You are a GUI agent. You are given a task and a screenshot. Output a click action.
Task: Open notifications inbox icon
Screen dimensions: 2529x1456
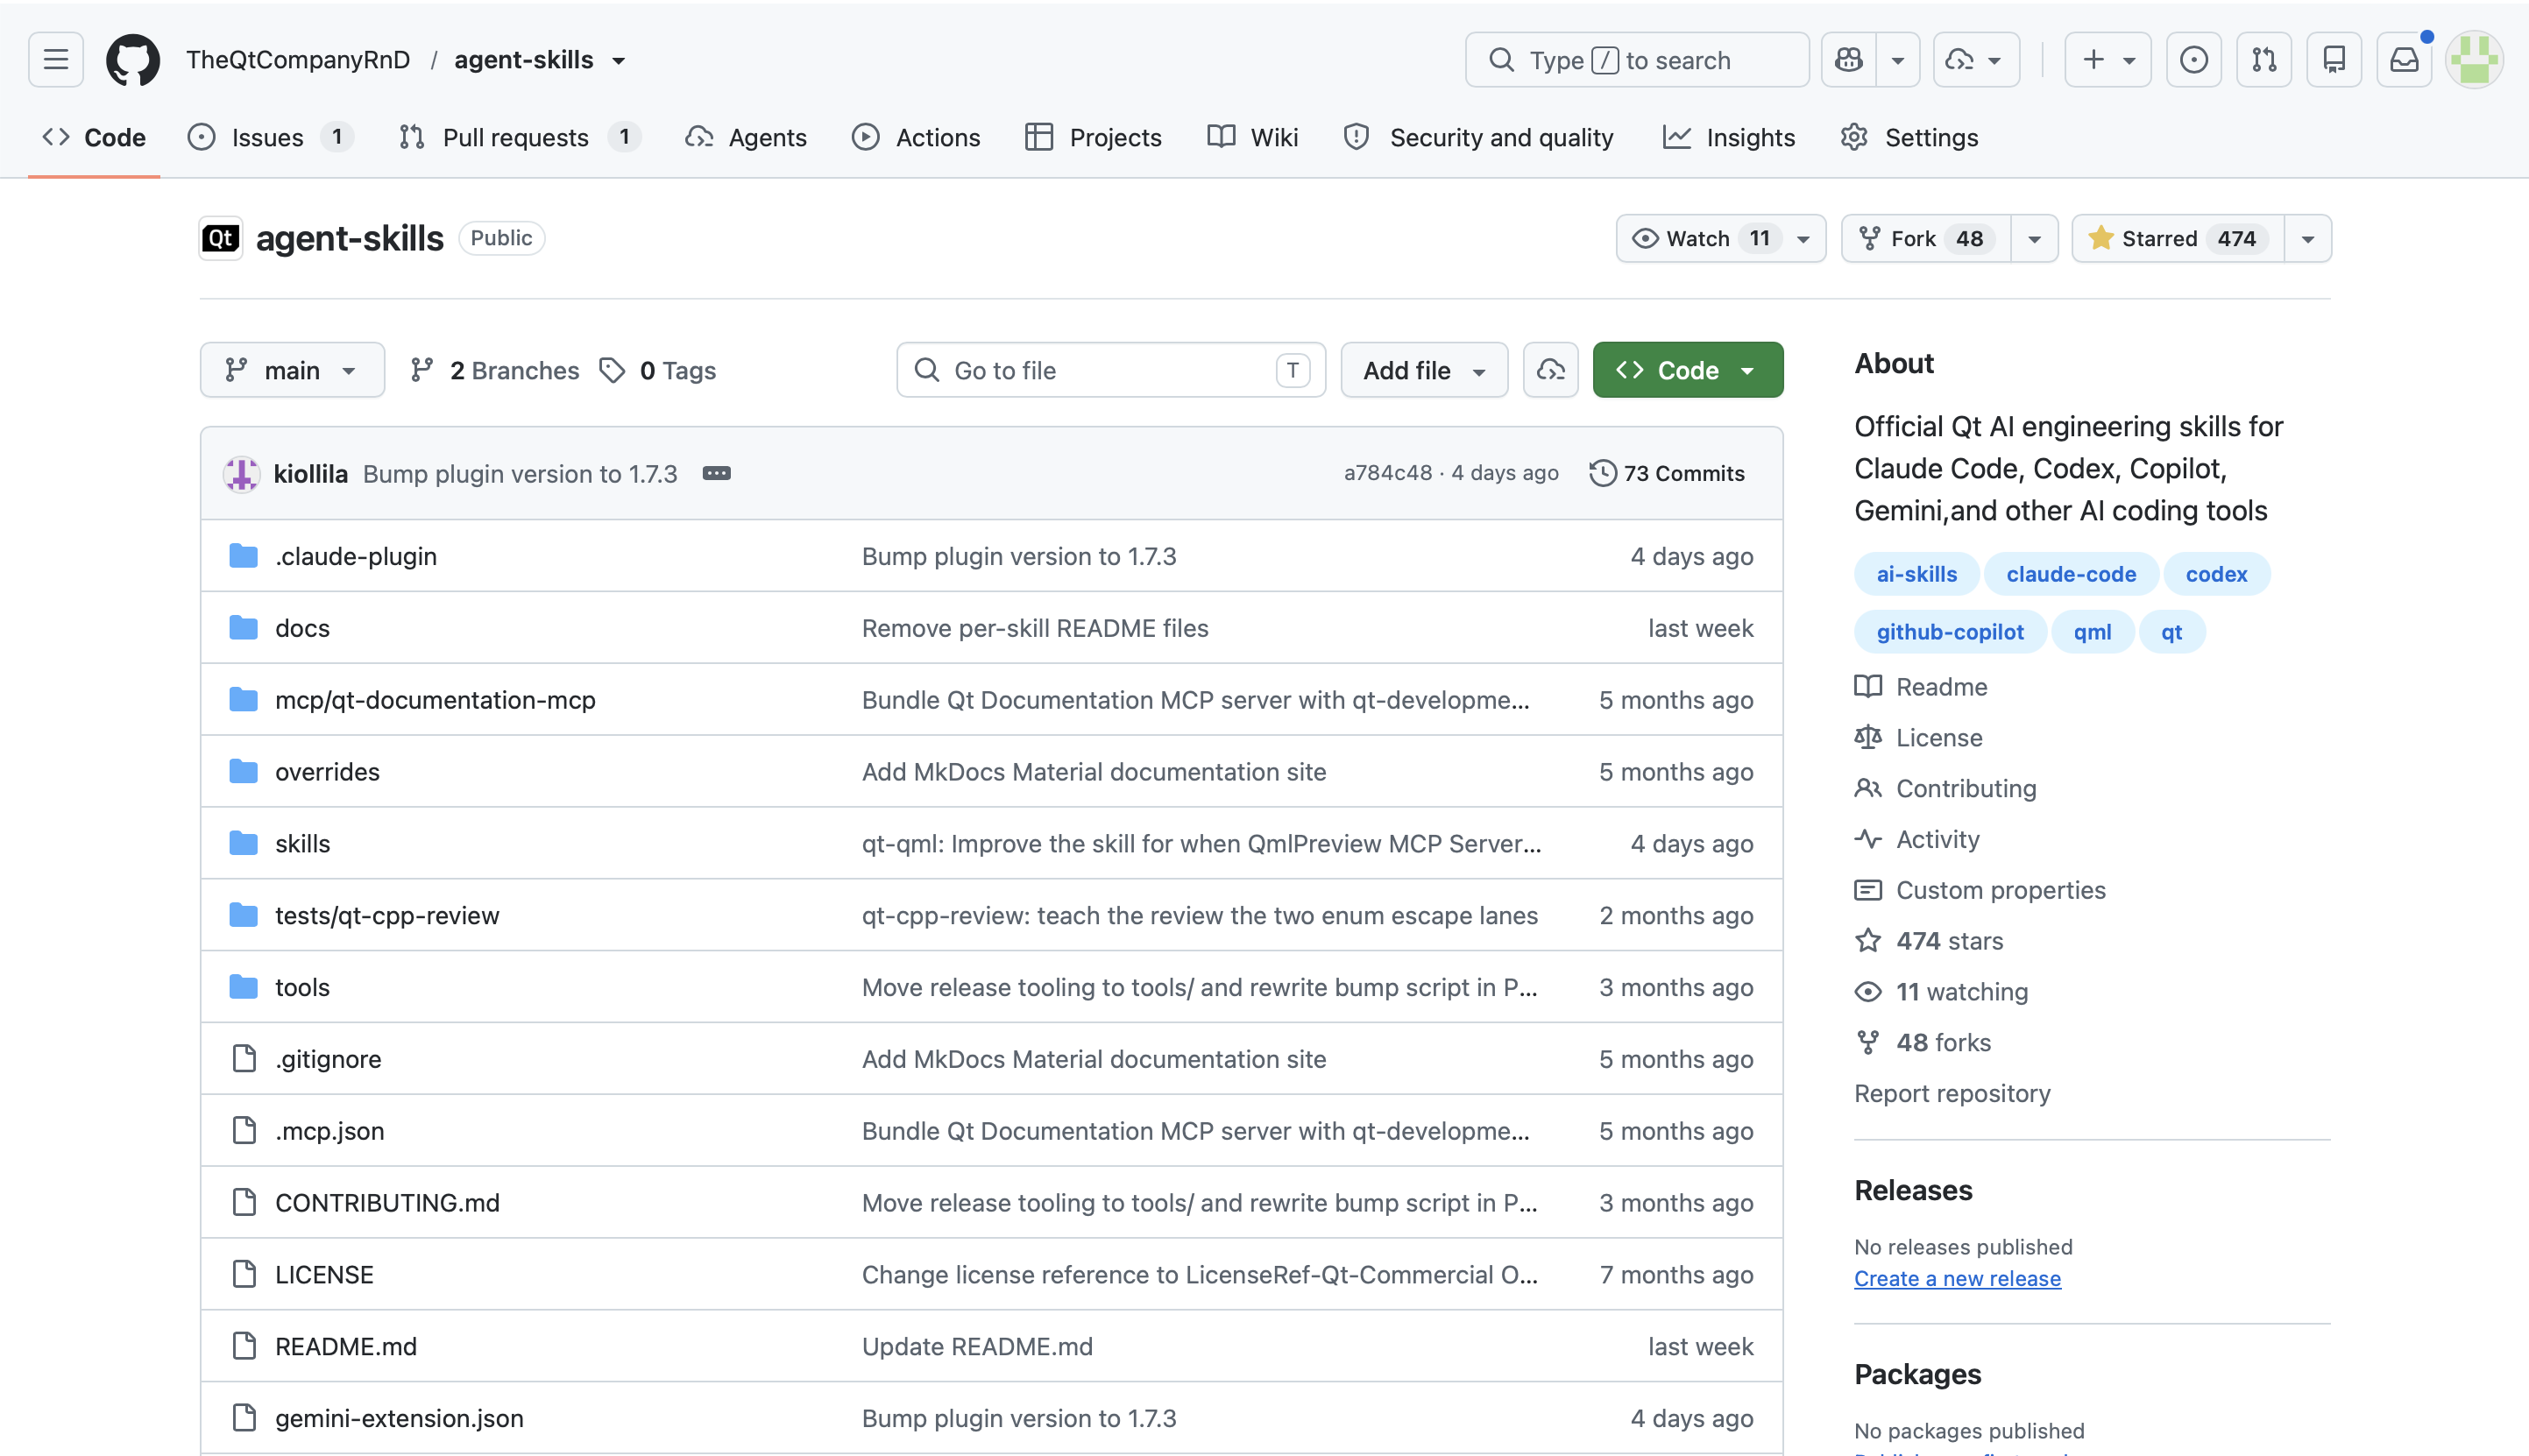tap(2404, 60)
